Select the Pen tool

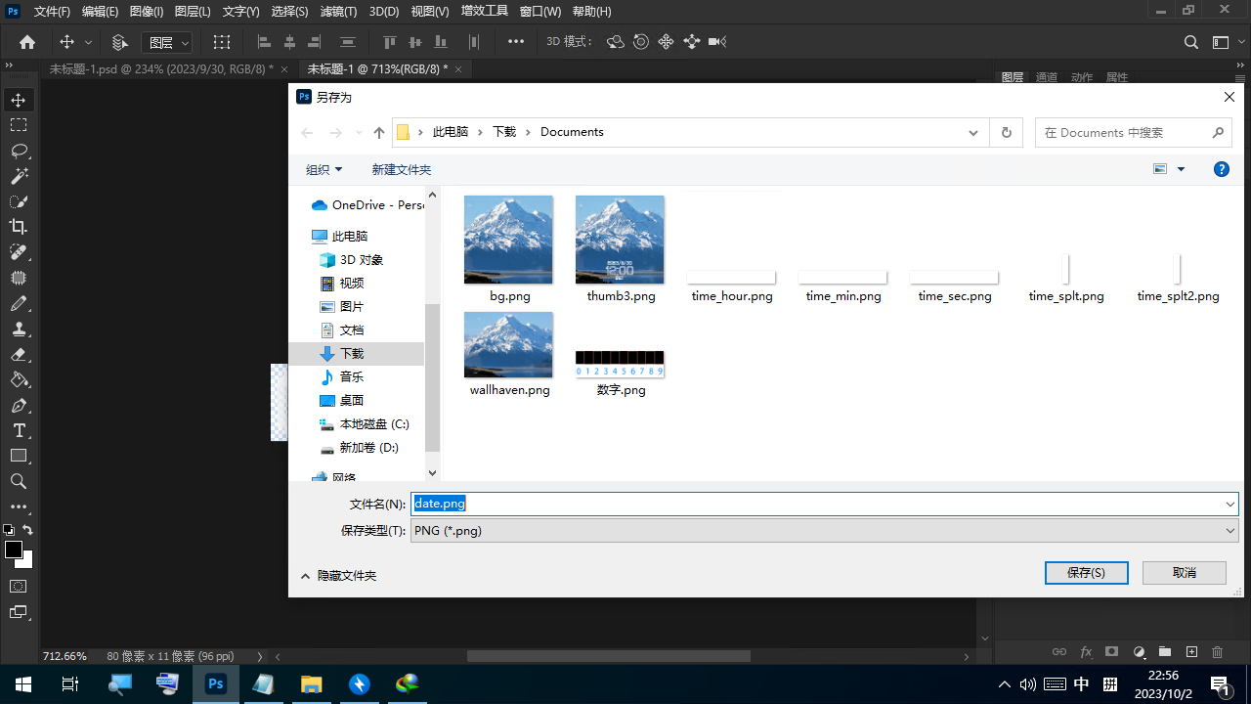tap(19, 405)
